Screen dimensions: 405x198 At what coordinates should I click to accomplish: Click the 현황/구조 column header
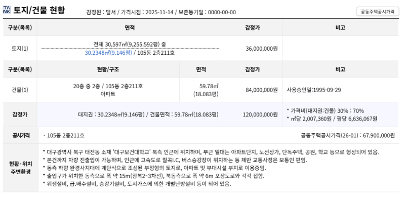pyautogui.click(x=108, y=69)
